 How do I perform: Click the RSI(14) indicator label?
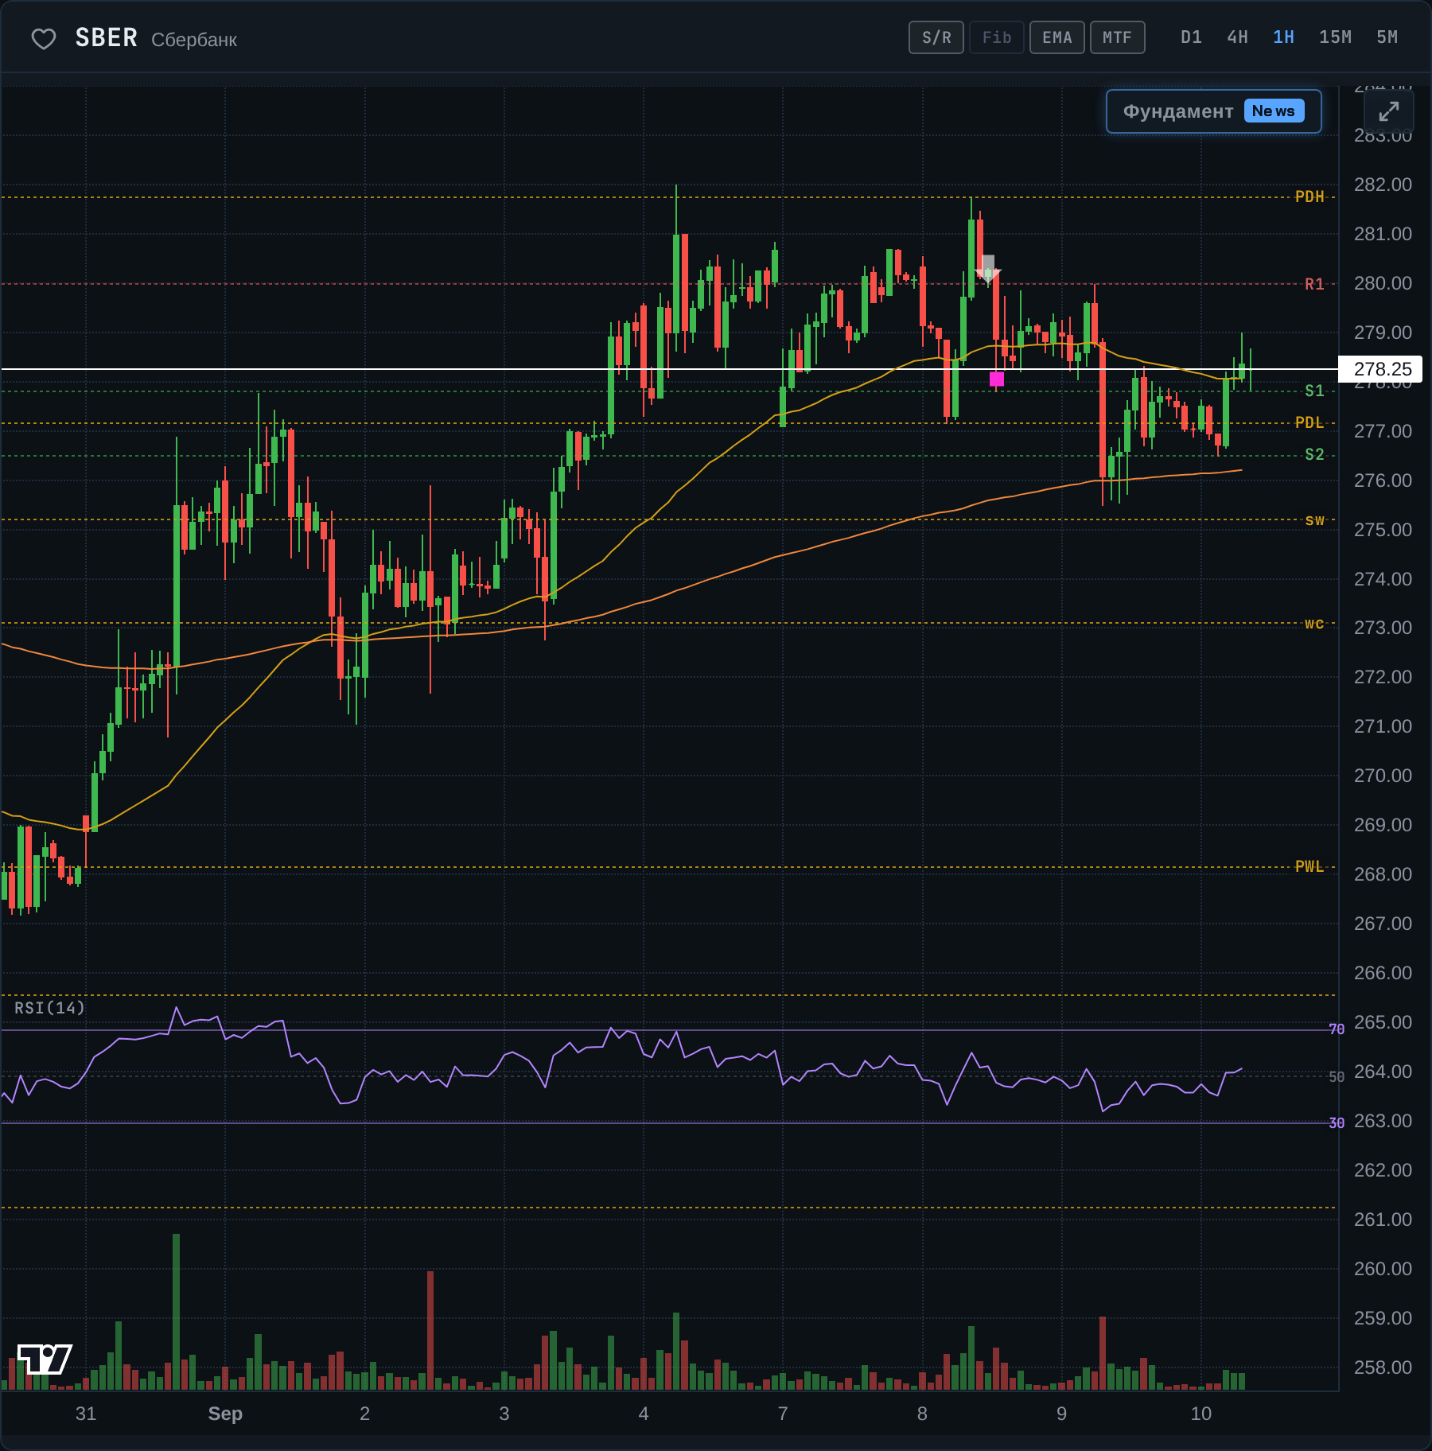[49, 1008]
